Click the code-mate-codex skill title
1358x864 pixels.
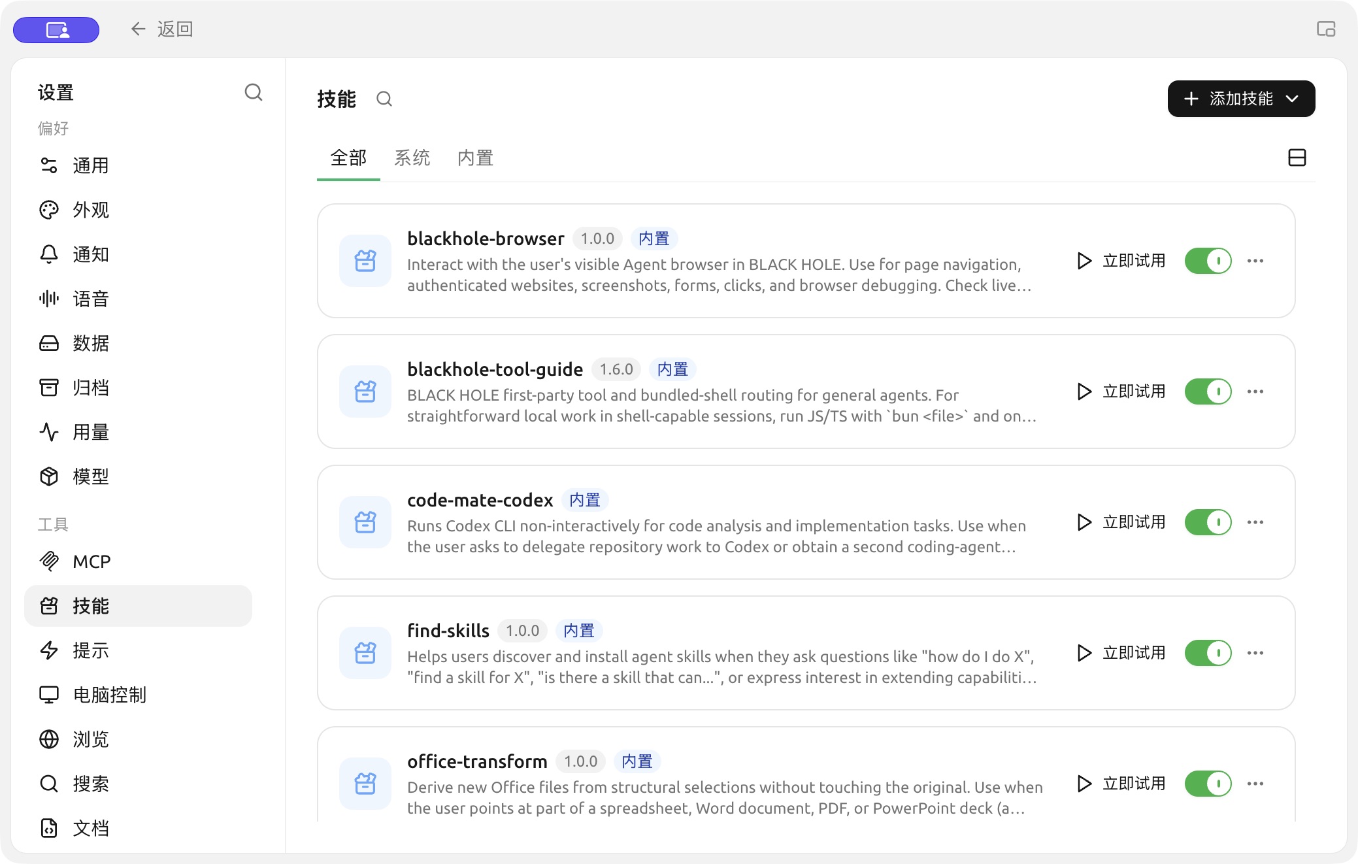click(x=480, y=500)
